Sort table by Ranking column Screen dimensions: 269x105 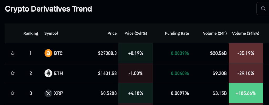click(x=31, y=33)
